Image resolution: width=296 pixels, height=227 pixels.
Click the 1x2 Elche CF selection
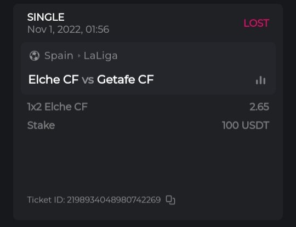coord(58,107)
